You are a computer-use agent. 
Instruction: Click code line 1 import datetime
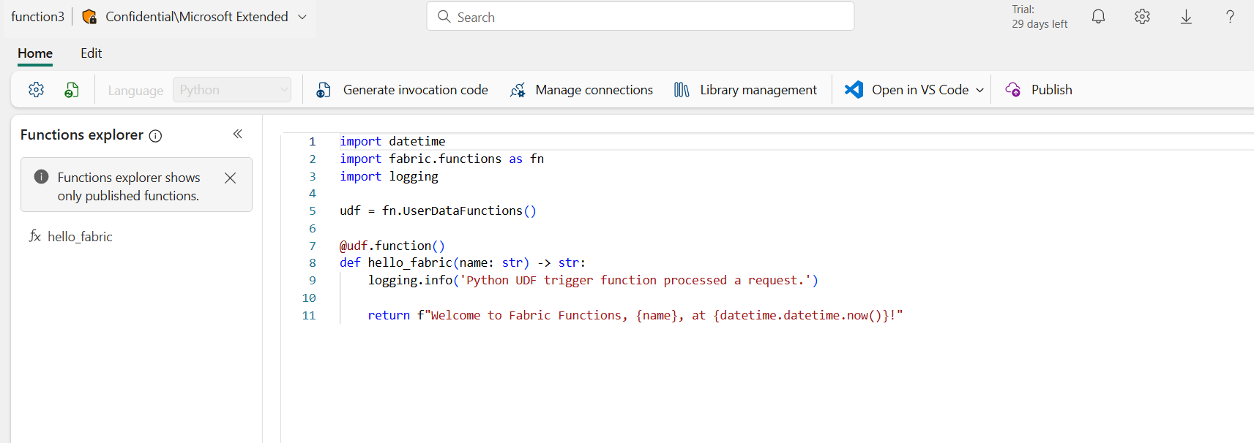click(392, 141)
